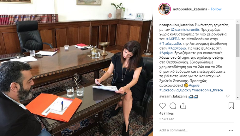Click scrollbar down arrow in caption panel
The height and width of the screenshot is (136, 240).
238,97
